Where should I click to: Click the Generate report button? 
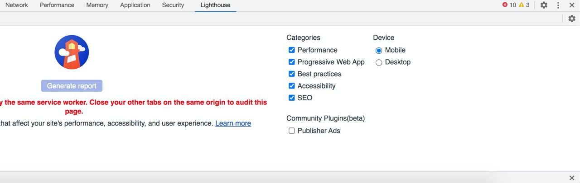pyautogui.click(x=72, y=86)
